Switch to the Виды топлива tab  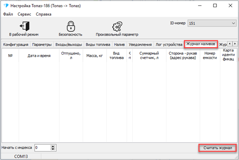(98, 44)
